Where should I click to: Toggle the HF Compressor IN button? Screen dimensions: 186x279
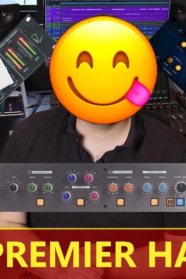click(121, 202)
